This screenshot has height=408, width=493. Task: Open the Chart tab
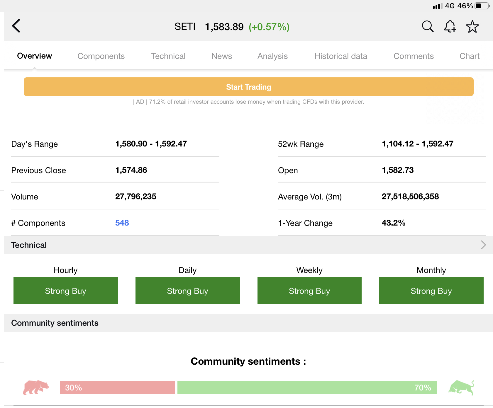[x=469, y=56]
